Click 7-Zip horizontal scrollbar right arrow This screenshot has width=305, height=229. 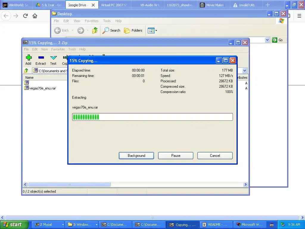pos(245,184)
